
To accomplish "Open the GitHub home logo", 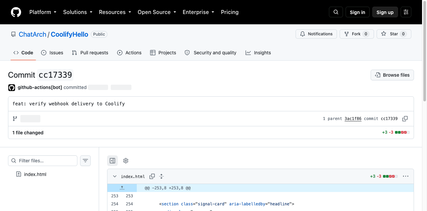I will point(16,12).
